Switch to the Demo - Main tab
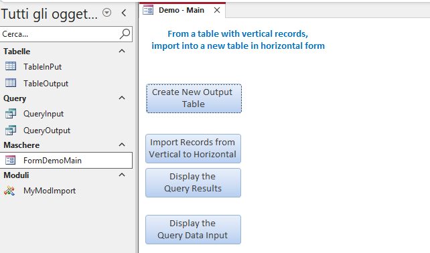The width and height of the screenshot is (430, 253). click(182, 10)
